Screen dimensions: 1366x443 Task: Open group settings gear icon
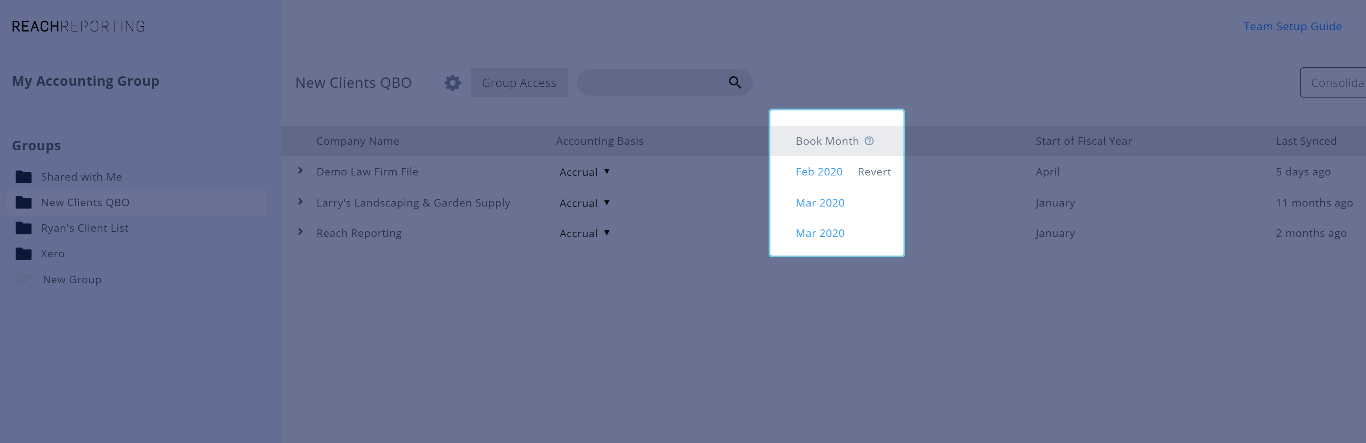click(x=452, y=83)
